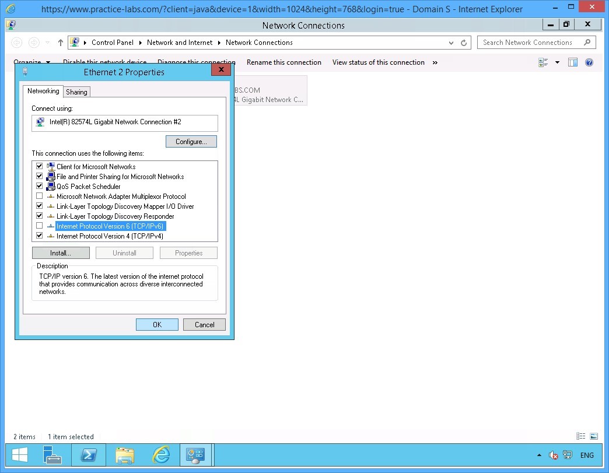The height and width of the screenshot is (473, 609).
Task: Disable the QoS Packet Scheduler checkbox
Action: pyautogui.click(x=40, y=187)
